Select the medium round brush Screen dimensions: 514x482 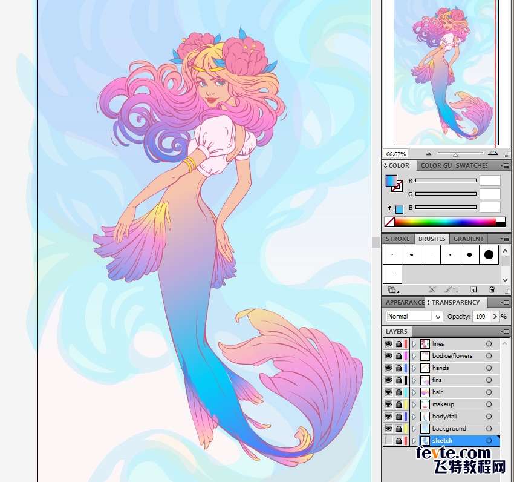[x=469, y=254]
